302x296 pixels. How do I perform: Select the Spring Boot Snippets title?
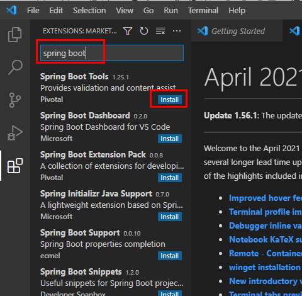tap(81, 272)
